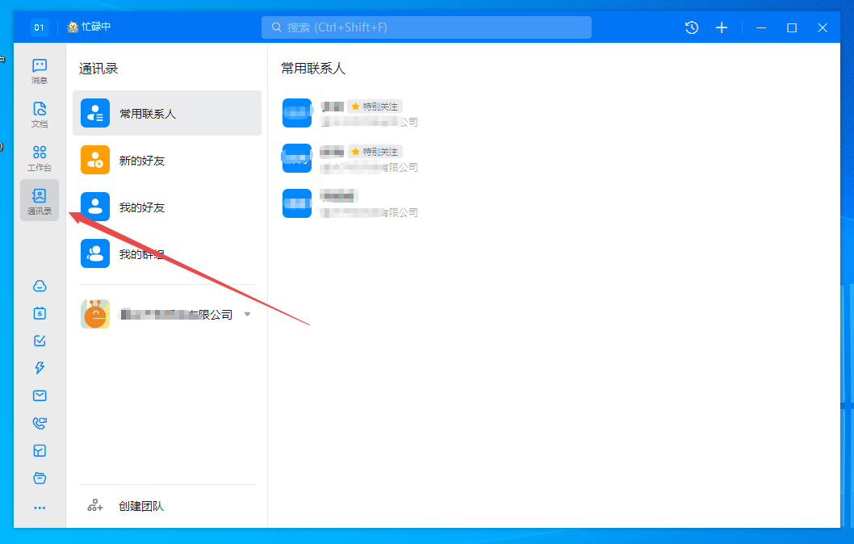Image resolution: width=854 pixels, height=544 pixels.
Task: Click the plus icon in title bar
Action: pos(722,27)
